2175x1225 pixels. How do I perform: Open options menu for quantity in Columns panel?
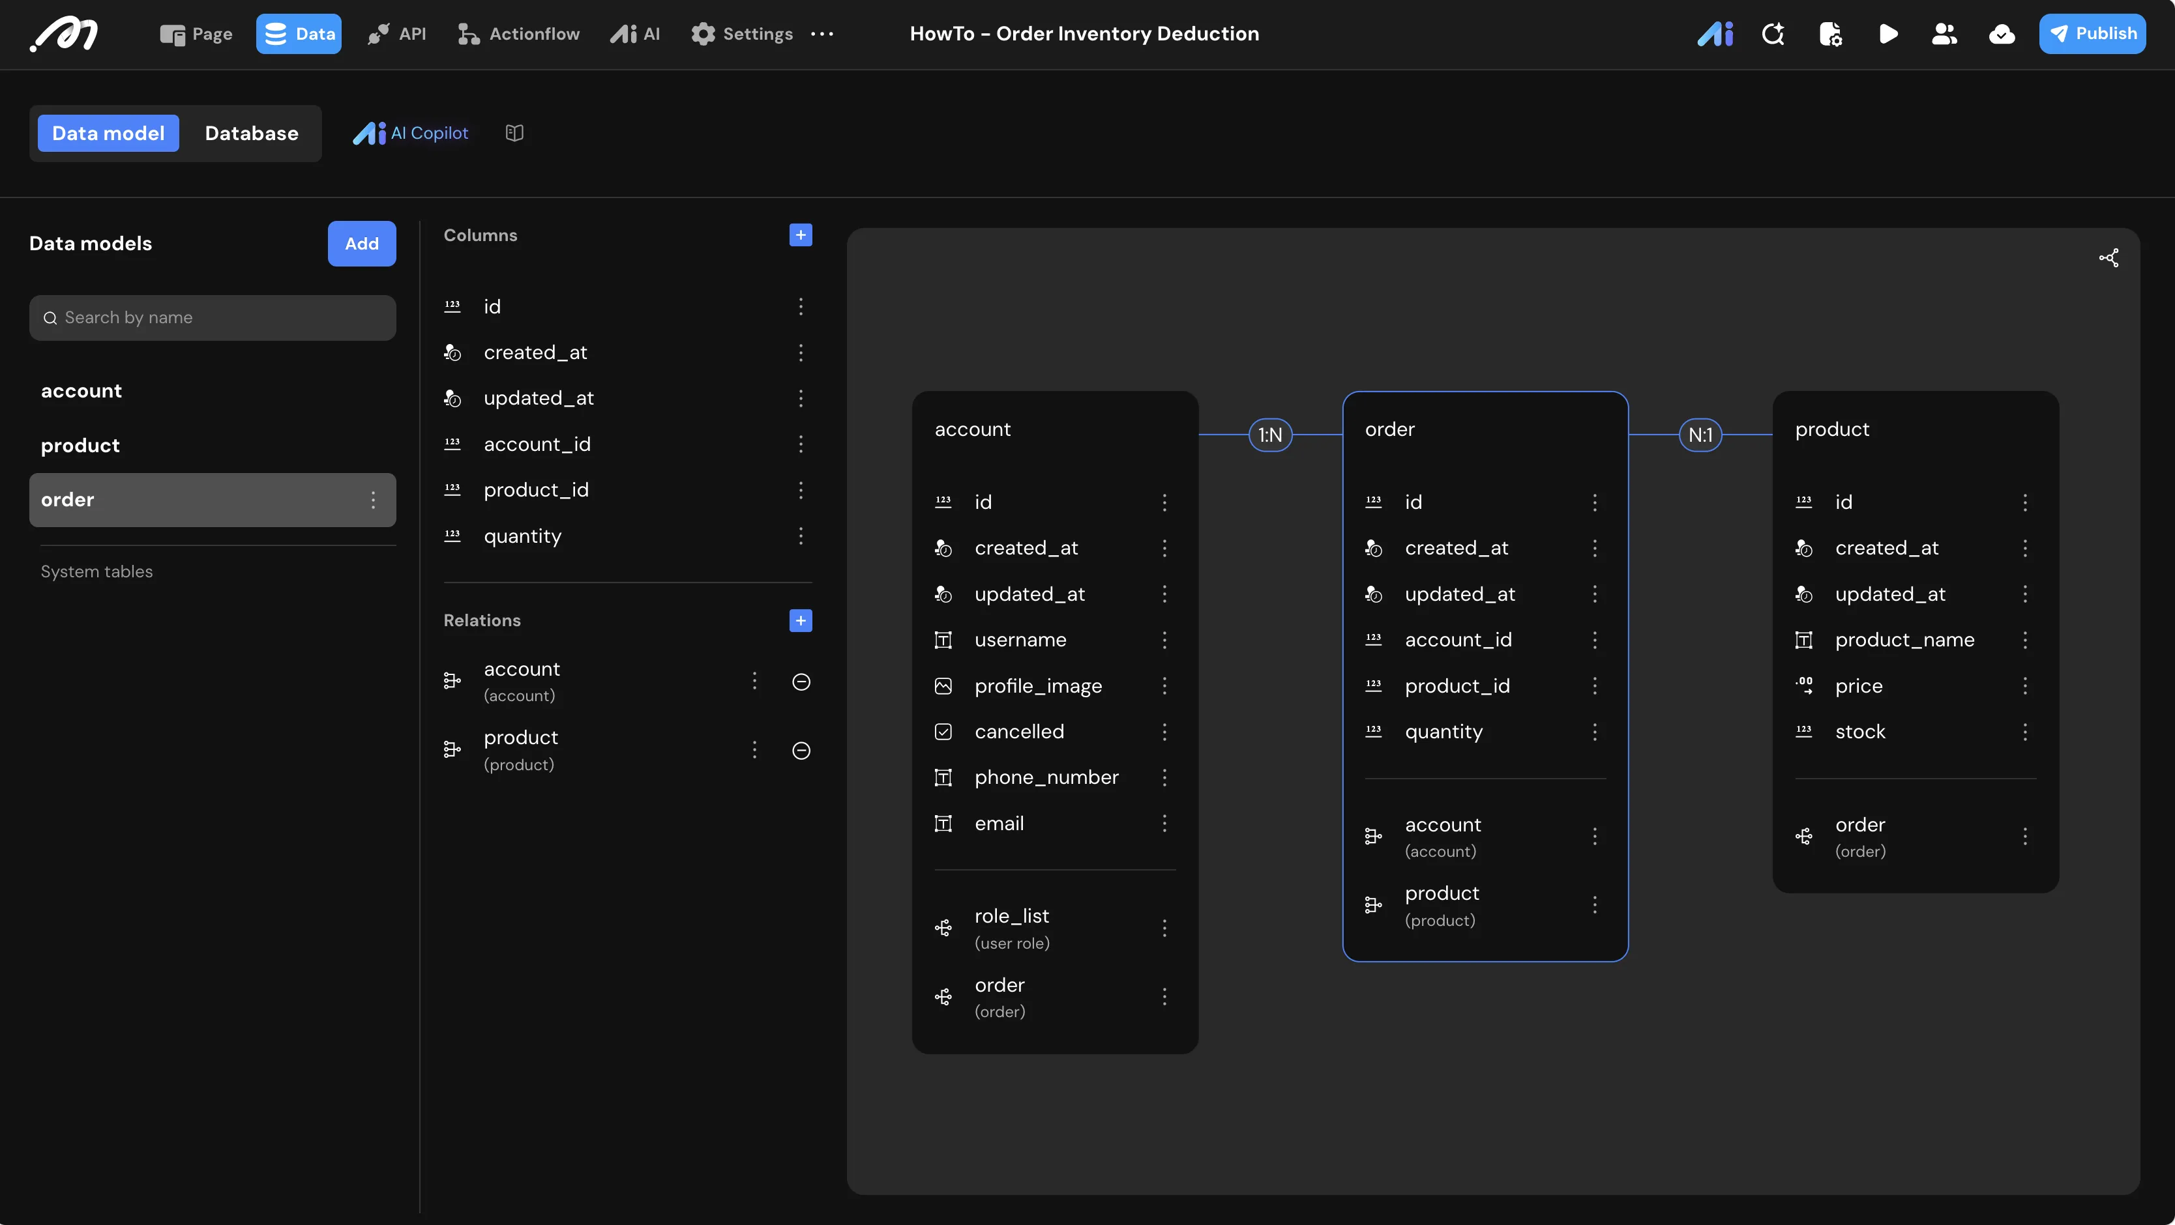[801, 536]
